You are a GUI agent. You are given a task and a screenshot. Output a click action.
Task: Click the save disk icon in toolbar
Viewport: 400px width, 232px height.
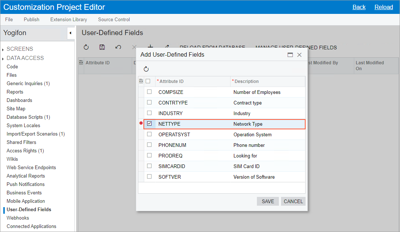point(102,47)
